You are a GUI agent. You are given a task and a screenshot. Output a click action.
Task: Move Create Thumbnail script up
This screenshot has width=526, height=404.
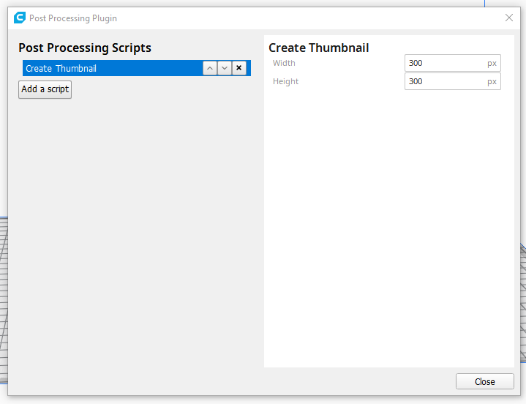click(x=210, y=68)
